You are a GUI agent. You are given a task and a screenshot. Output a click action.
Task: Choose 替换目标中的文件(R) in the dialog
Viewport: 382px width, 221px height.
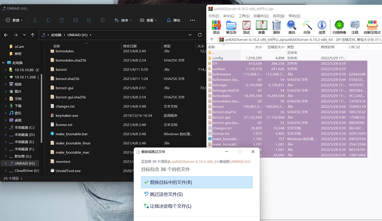[x=197, y=183]
